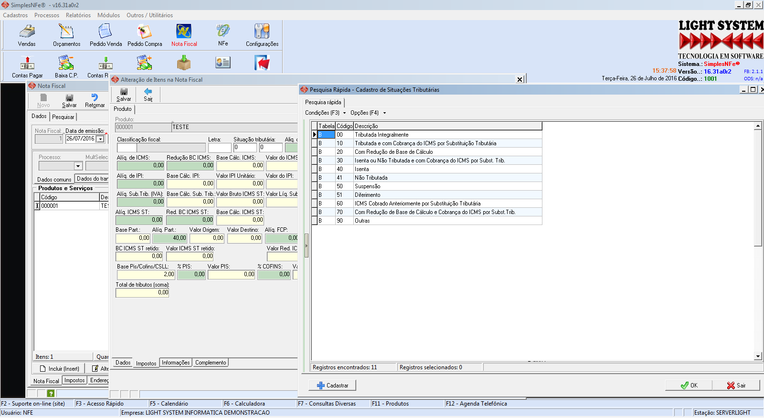Click the red arrow exit door icon
764x418 pixels.
262,63
